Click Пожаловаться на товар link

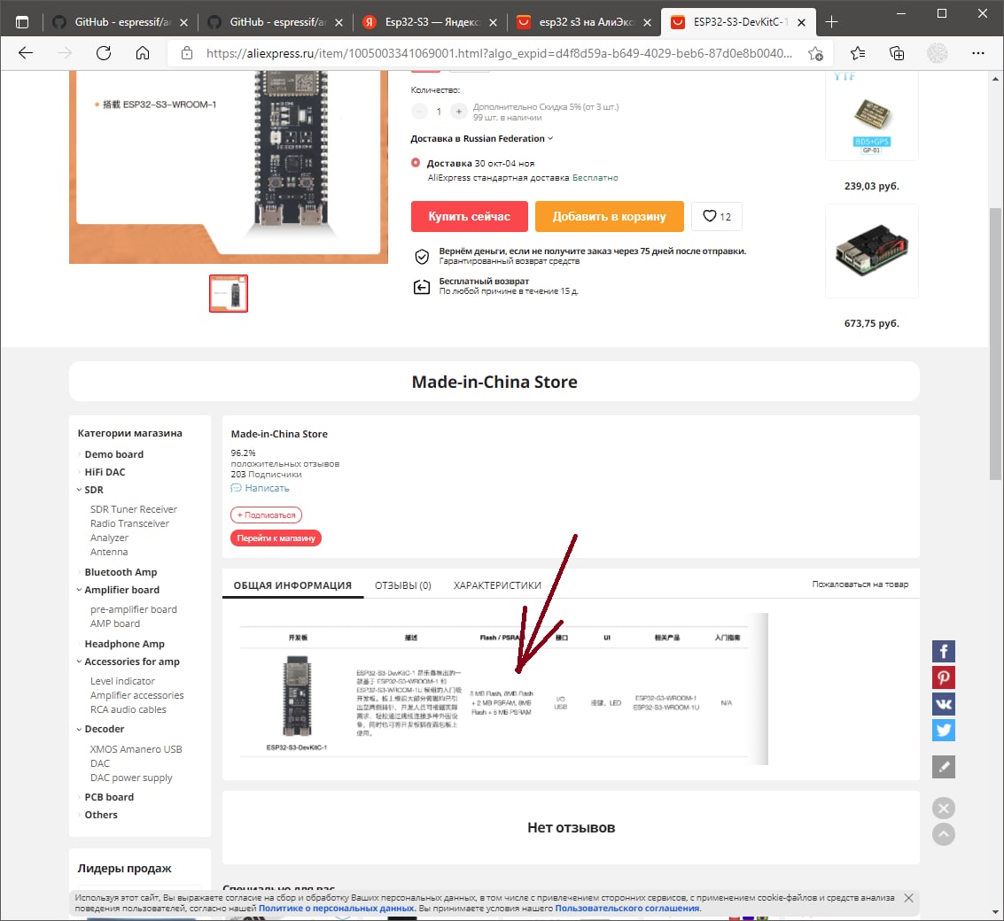click(x=860, y=584)
